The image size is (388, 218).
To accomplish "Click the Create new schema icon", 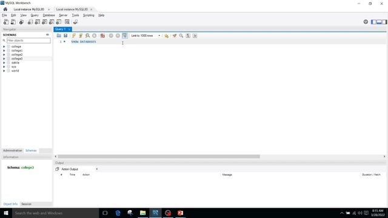I will [x=30, y=22].
